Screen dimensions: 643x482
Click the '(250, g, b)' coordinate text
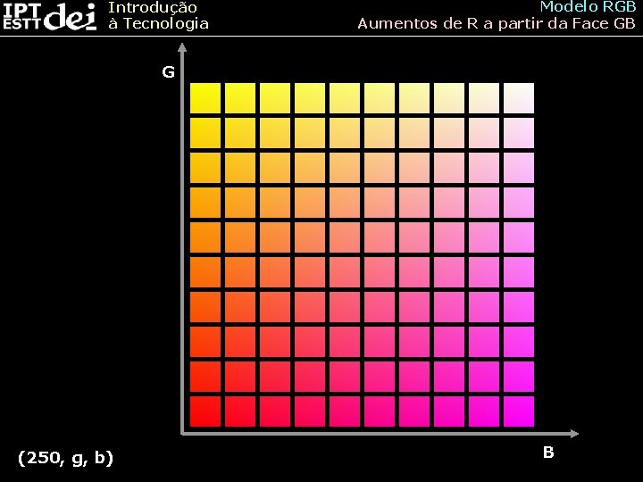[x=65, y=458]
